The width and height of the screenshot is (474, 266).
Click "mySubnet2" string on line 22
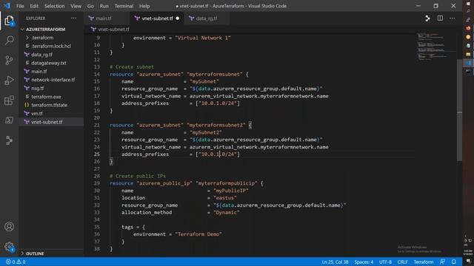click(206, 132)
